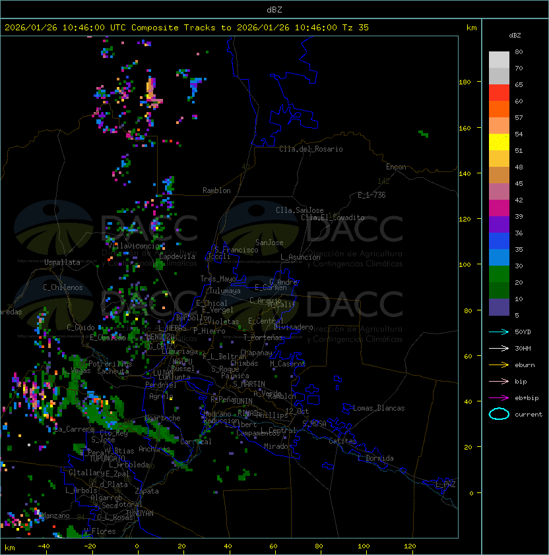This screenshot has width=549, height=555.
Task: Click the Zapata label
Action: tap(146, 491)
